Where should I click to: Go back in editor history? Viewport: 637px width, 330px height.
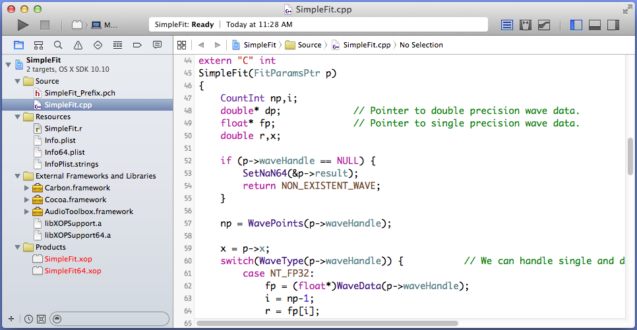click(x=201, y=45)
